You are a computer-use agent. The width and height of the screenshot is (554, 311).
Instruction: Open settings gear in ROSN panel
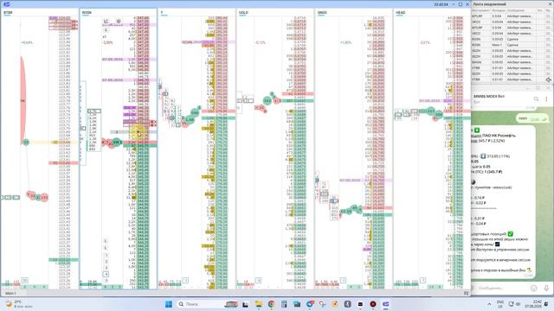pos(119,22)
